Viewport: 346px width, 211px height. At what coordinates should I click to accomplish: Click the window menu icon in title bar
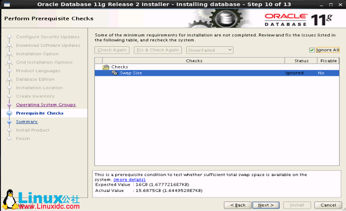pos(7,5)
